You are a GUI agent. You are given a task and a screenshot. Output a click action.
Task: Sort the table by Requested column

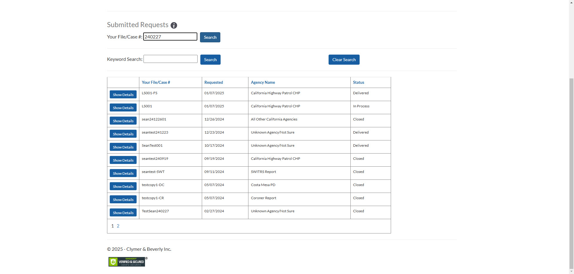point(213,82)
